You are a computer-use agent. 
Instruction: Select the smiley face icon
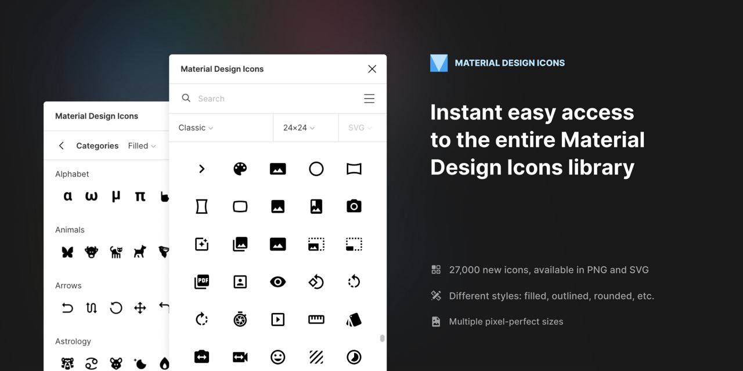click(x=278, y=357)
